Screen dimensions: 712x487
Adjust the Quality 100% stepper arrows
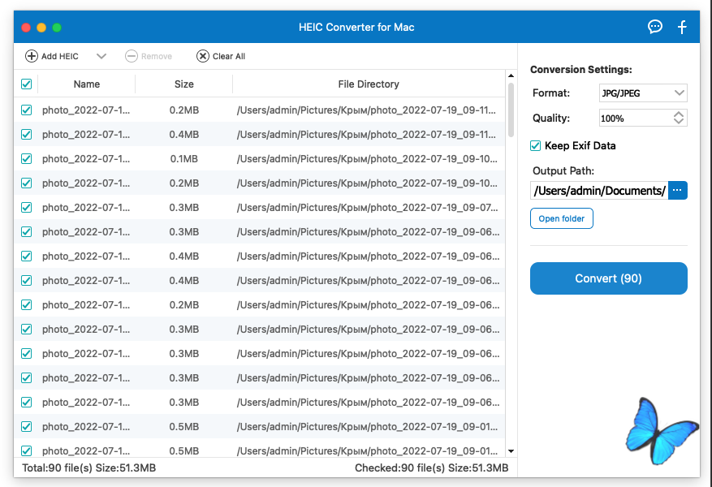679,118
